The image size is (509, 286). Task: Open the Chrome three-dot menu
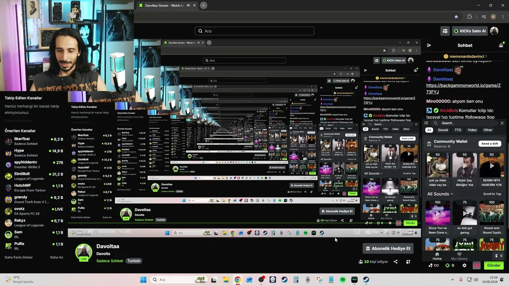pos(503,17)
